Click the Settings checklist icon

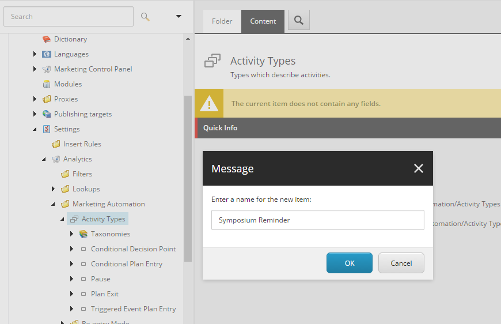pos(47,129)
